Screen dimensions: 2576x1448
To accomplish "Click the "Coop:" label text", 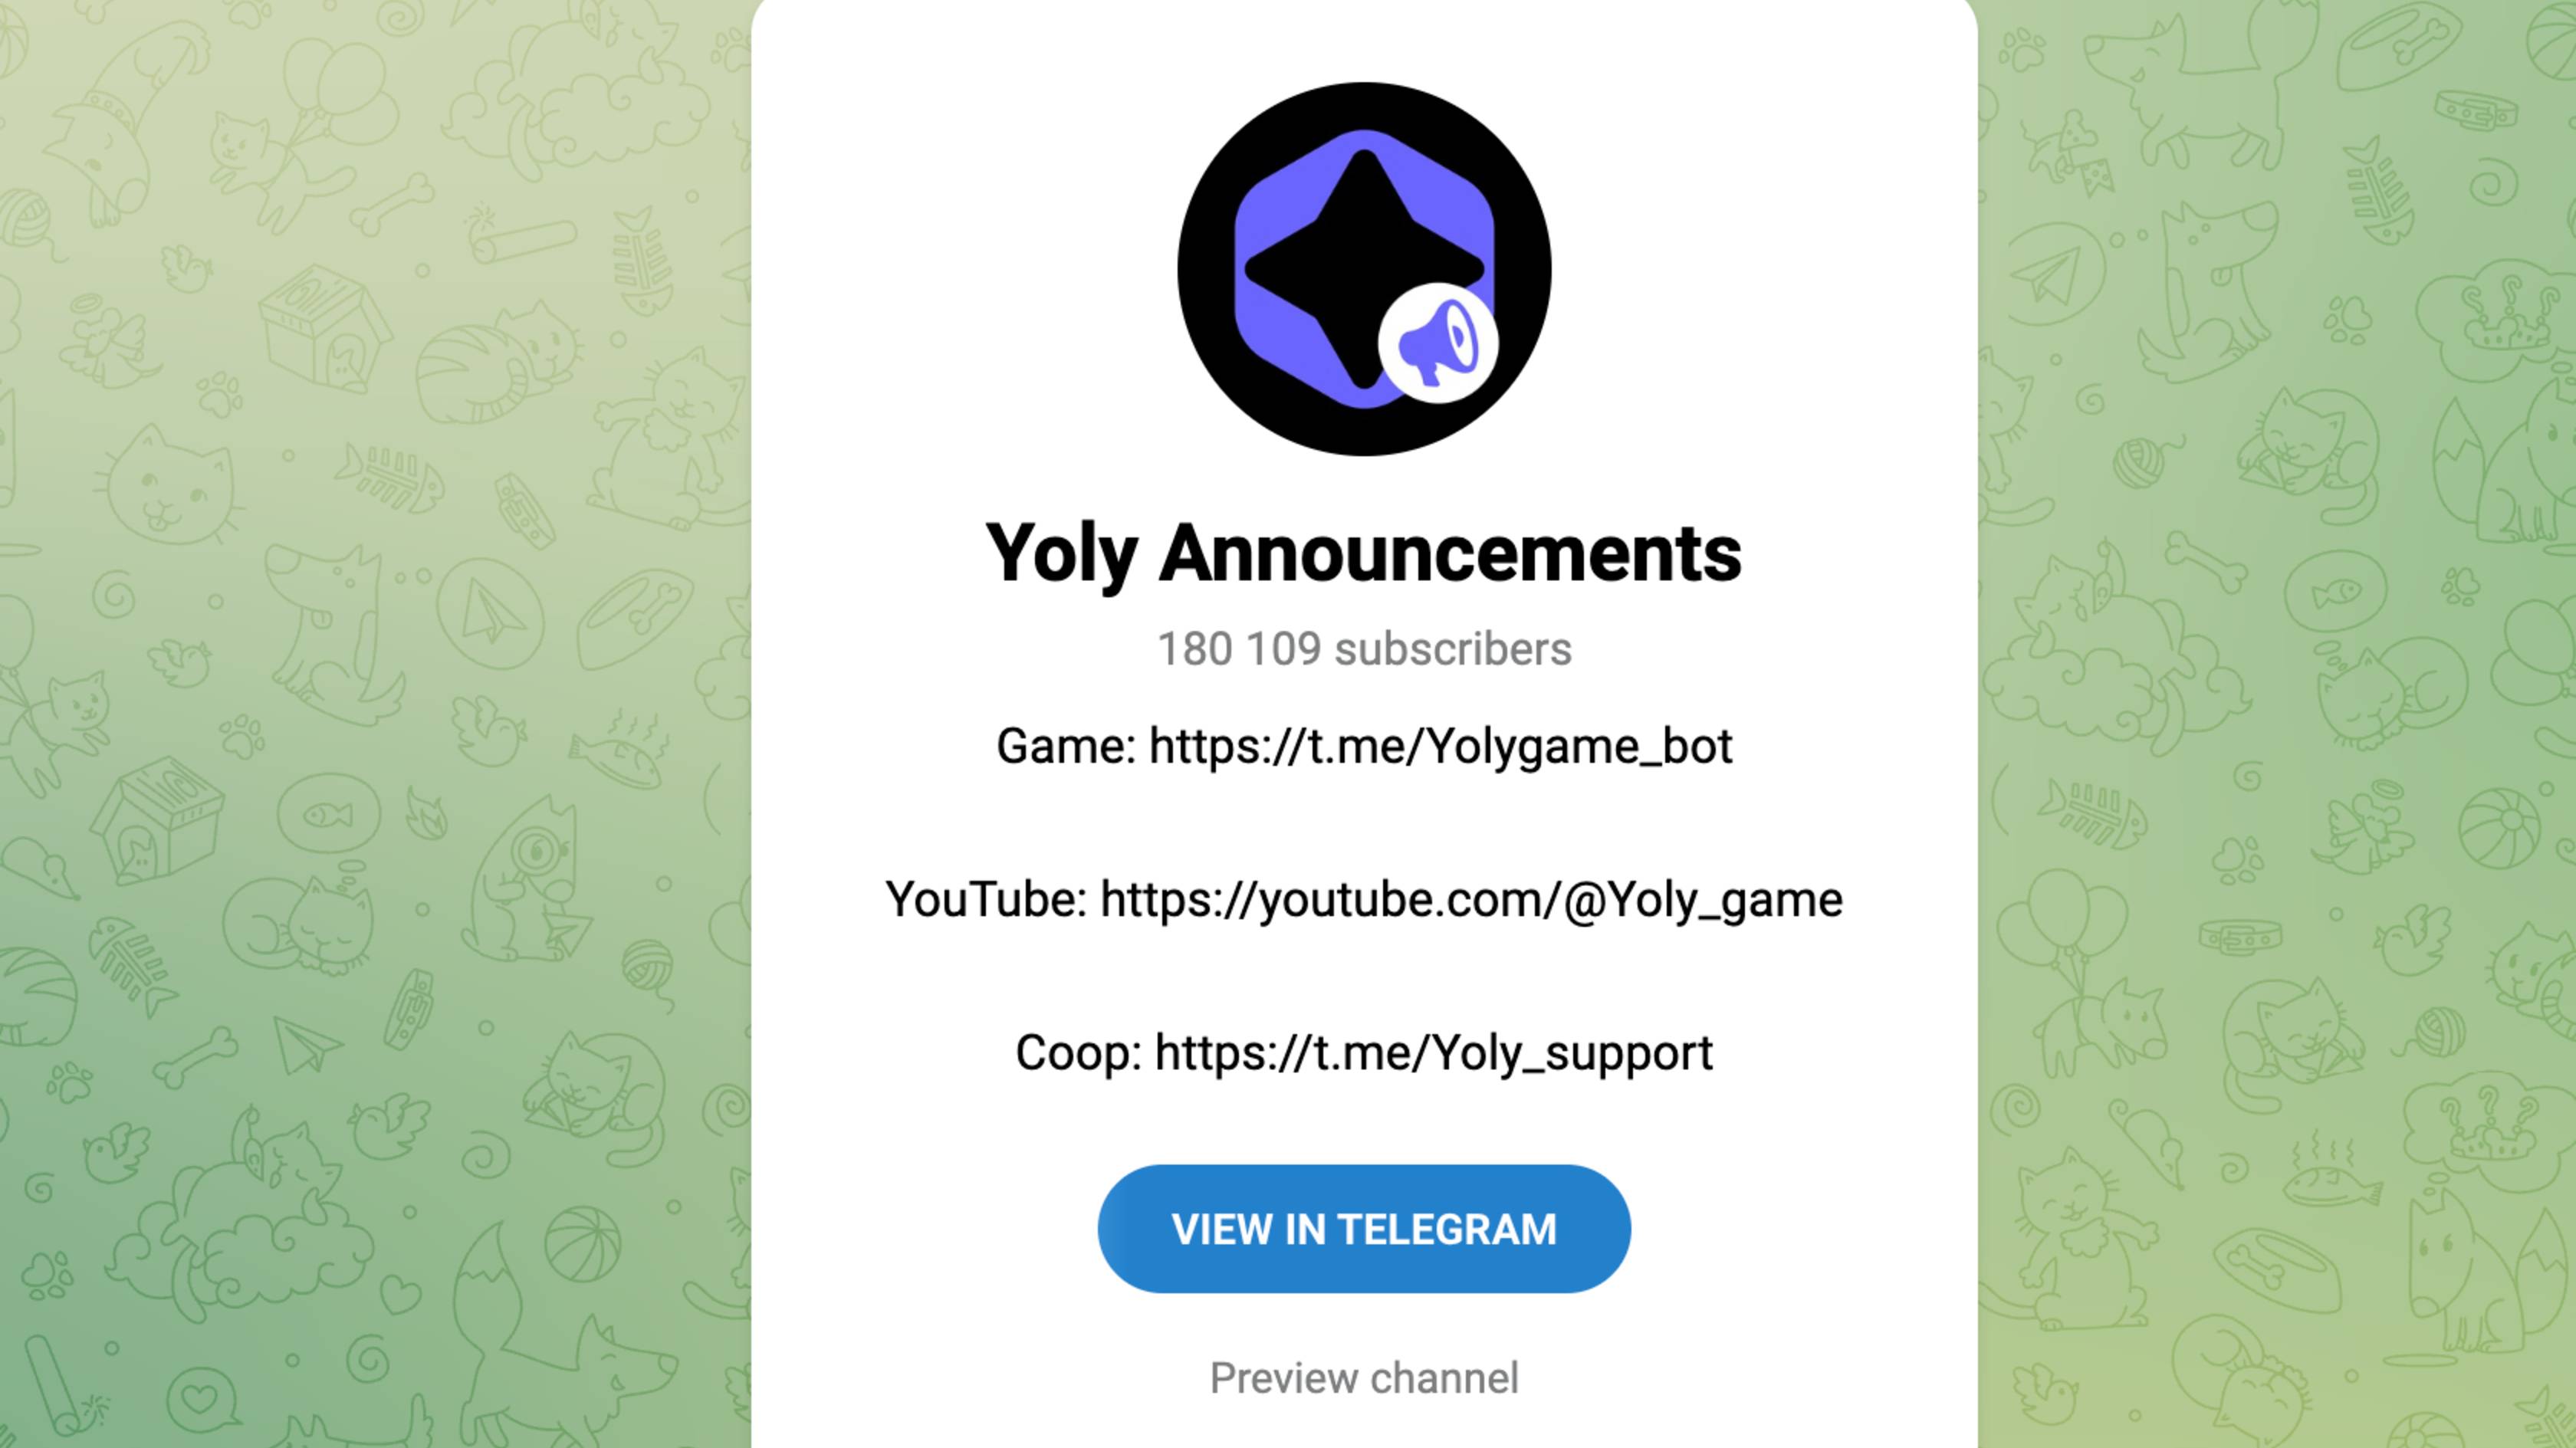I will [x=1079, y=1053].
